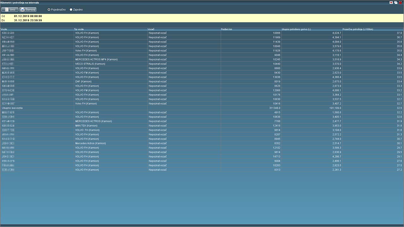Viewport: 404px width, 227px height.
Task: Select the DAF (Kamion) row
Action: [83, 82]
